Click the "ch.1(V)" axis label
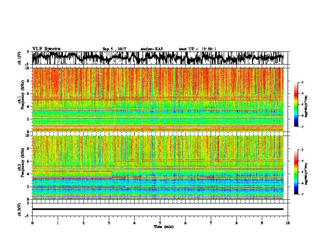 click(20, 58)
